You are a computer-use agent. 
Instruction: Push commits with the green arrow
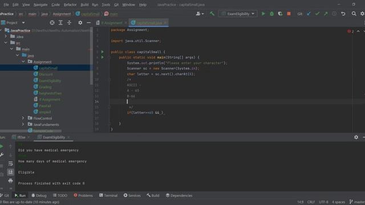[326, 14]
